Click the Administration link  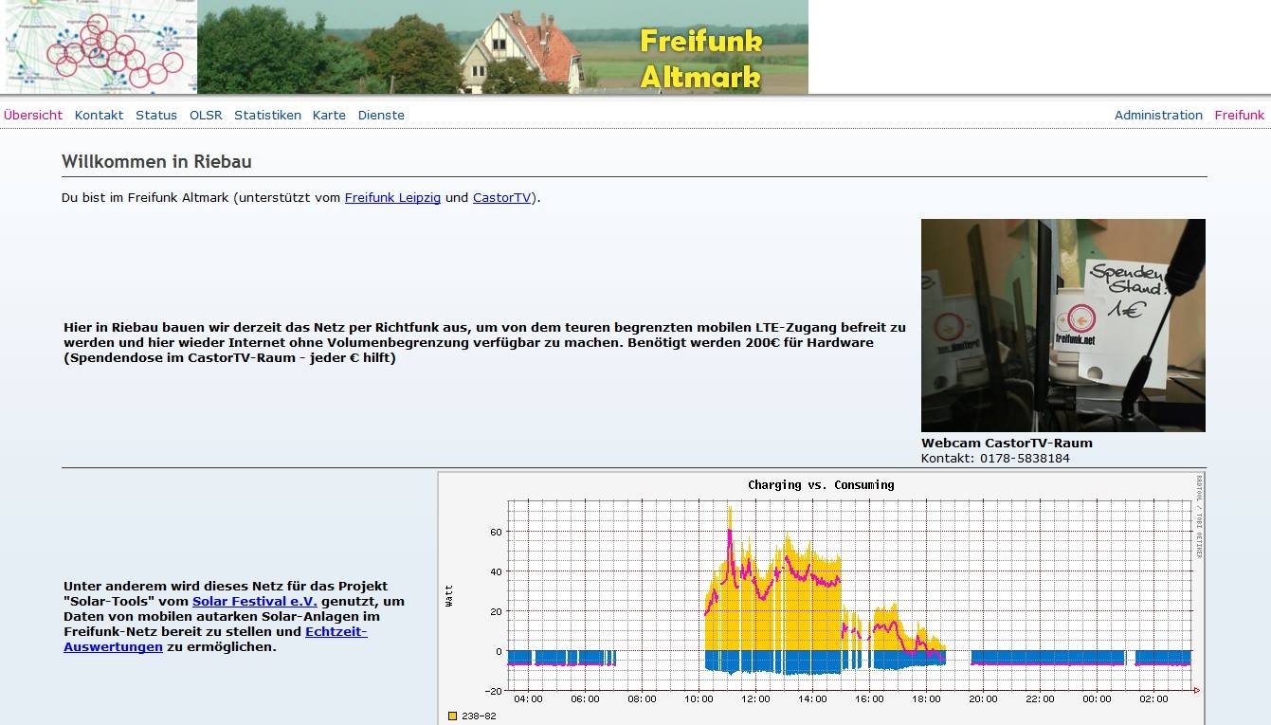(1158, 115)
